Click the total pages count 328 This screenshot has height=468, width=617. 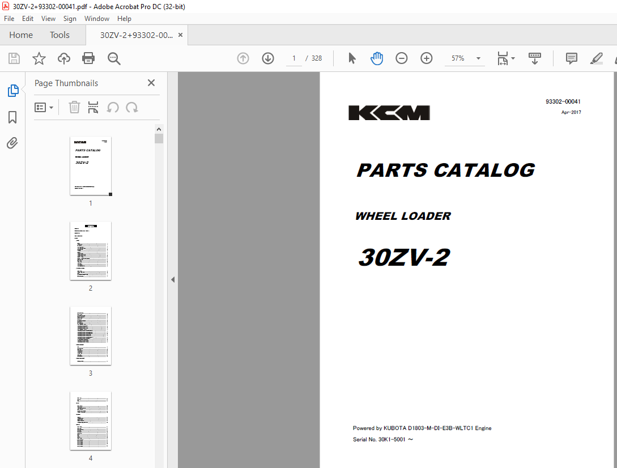(x=316, y=58)
